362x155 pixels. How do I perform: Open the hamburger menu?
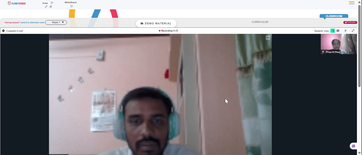pyautogui.click(x=352, y=3)
